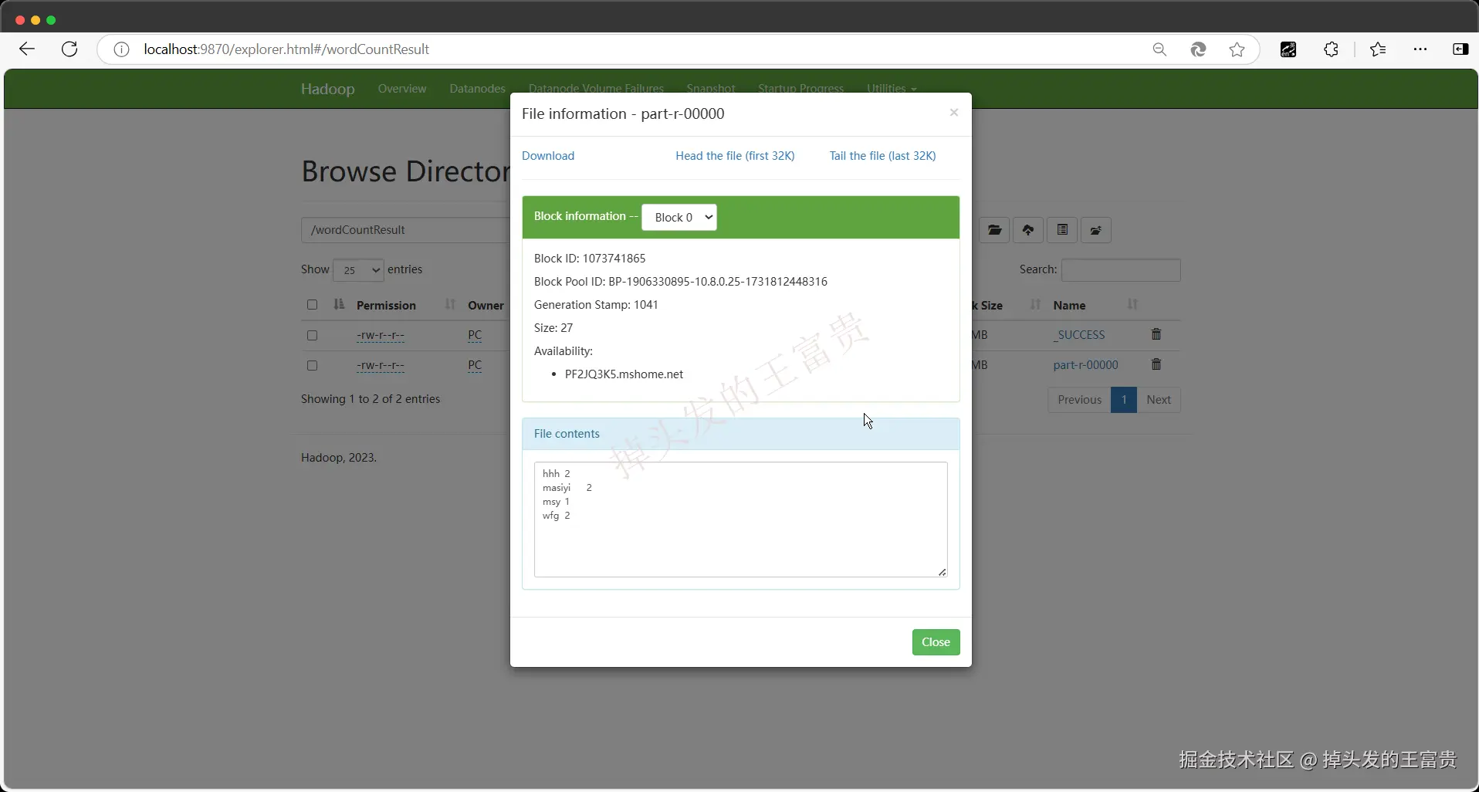
Task: Reload the page with the refresh icon
Action: [69, 49]
